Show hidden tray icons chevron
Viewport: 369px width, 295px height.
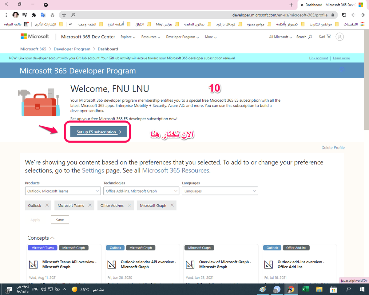(64, 289)
